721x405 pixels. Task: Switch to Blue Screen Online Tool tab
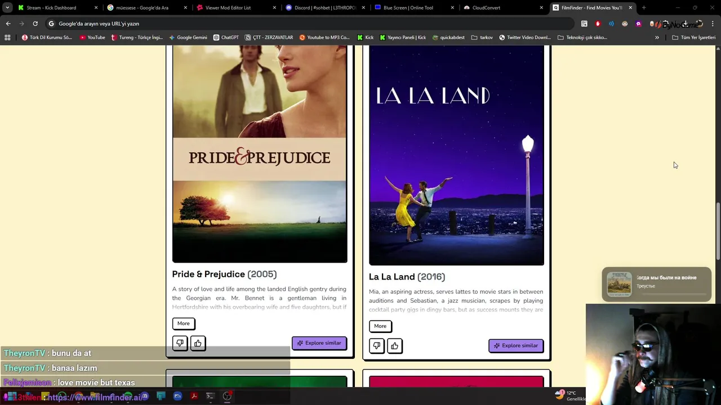tap(414, 8)
